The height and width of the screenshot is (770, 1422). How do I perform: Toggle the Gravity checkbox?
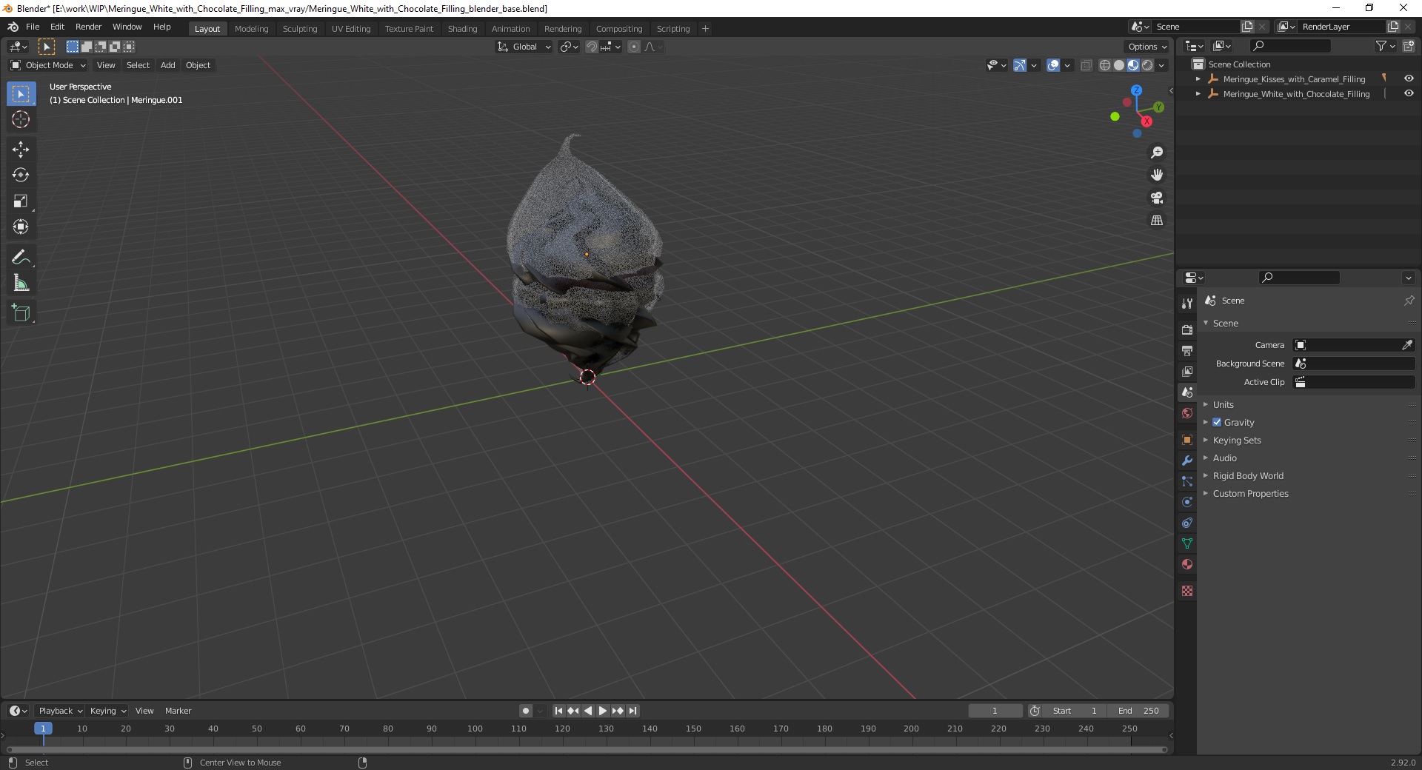[x=1217, y=422]
